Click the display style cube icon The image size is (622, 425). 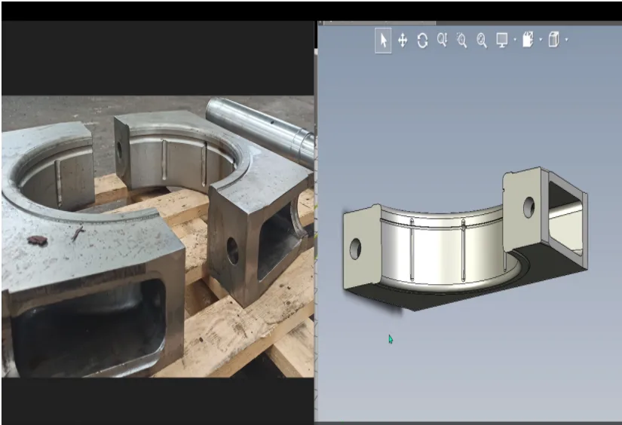(x=554, y=40)
